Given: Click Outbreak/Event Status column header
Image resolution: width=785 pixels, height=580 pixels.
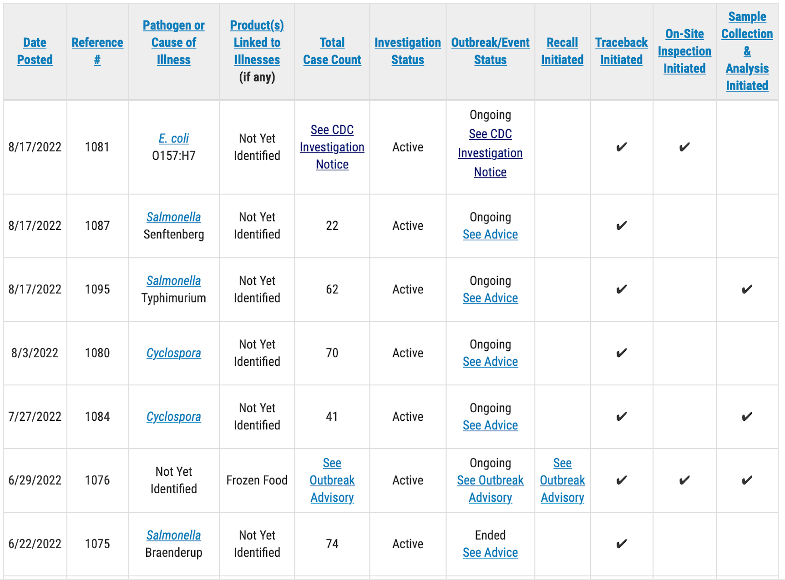Looking at the screenshot, I should point(490,51).
